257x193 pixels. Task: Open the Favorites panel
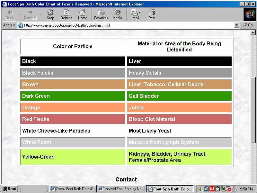coord(101,14)
